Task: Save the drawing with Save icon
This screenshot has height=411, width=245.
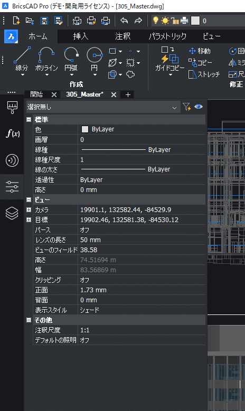Action: (x=44, y=21)
